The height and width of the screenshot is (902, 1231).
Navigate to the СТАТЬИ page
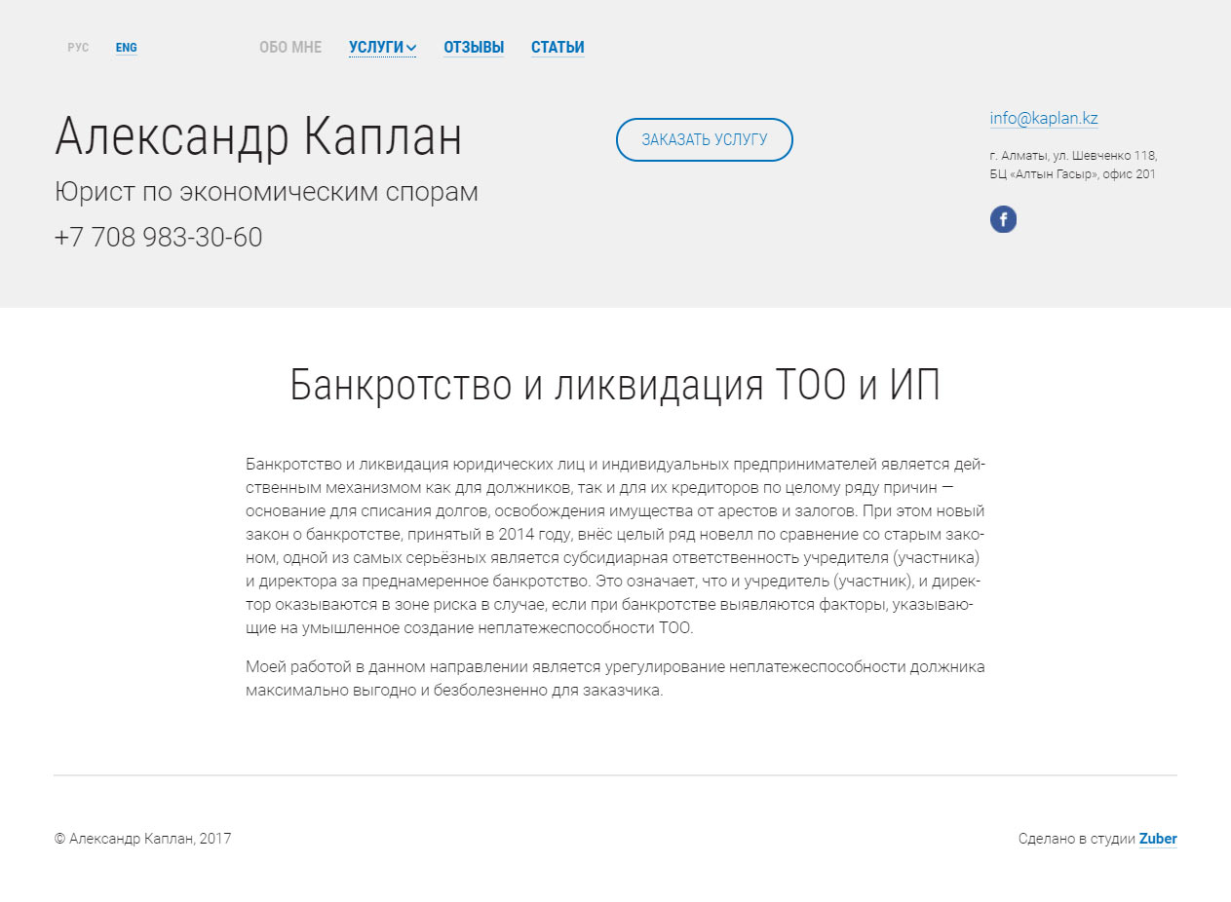(558, 47)
